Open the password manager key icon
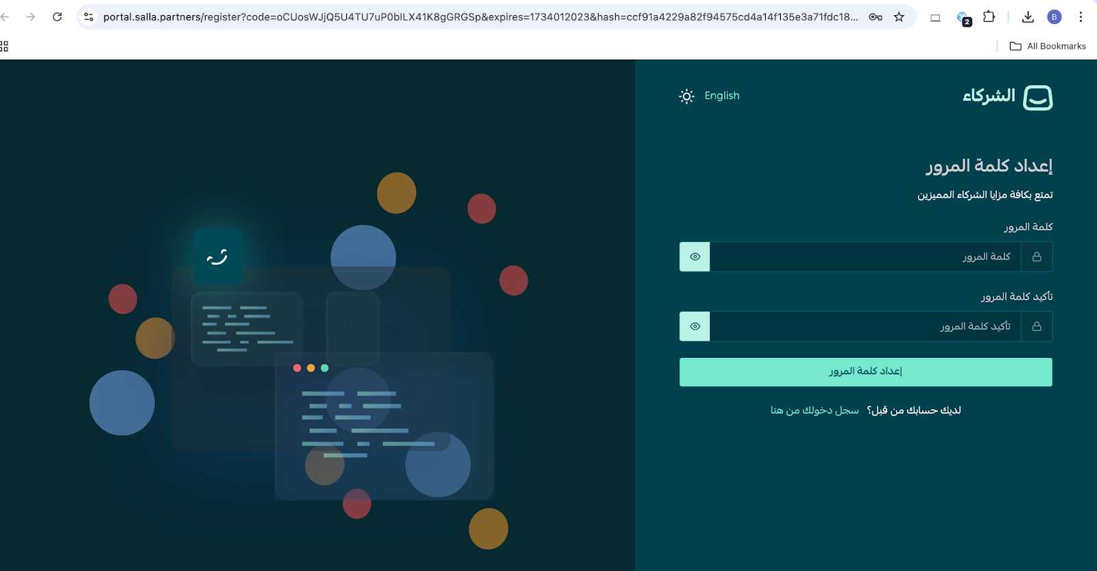The image size is (1097, 571). pos(876,17)
